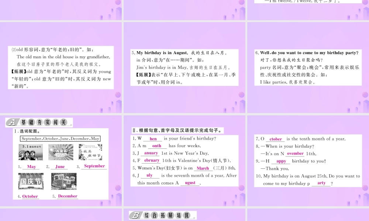Click the 'B 综合拓展培优' section header
The width and height of the screenshot is (369, 221).
pos(163,215)
